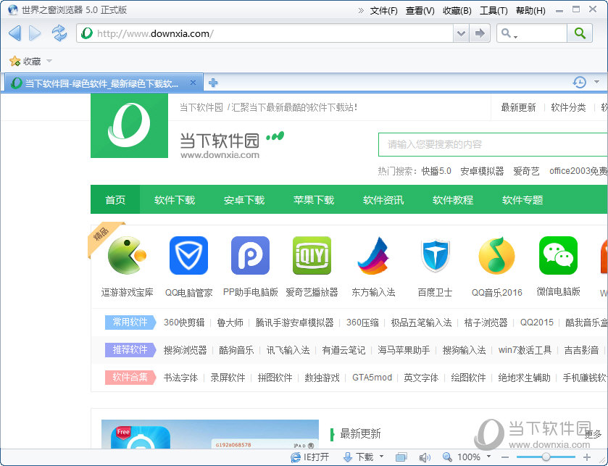Open a new tab with plus icon

[213, 83]
